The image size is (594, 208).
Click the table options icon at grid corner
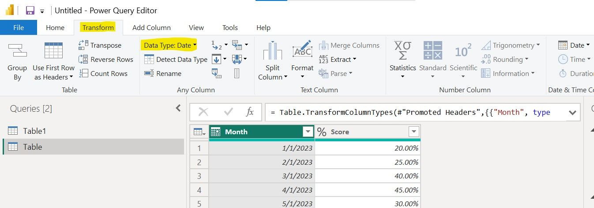point(199,132)
